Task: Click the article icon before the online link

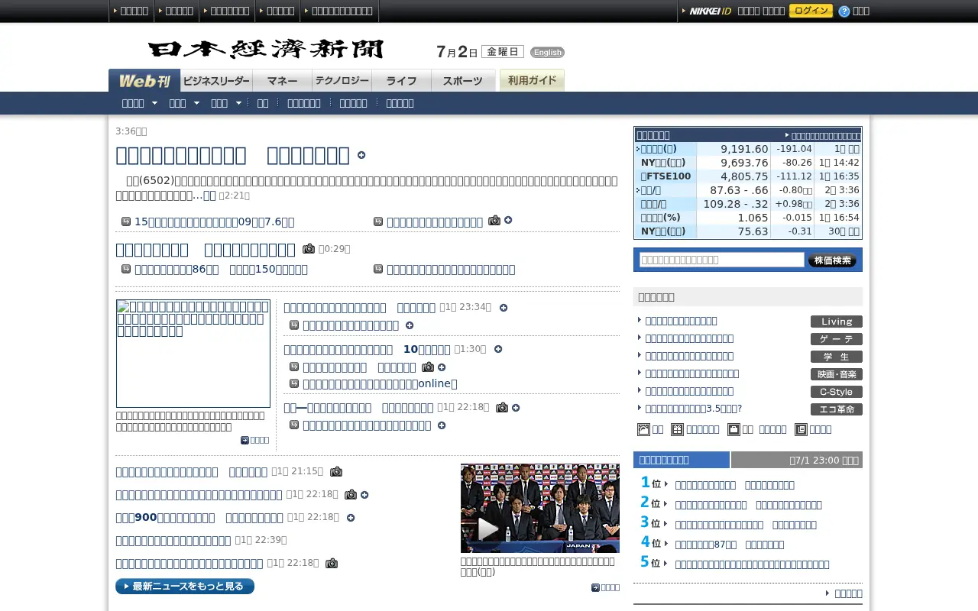Action: pyautogui.click(x=294, y=383)
